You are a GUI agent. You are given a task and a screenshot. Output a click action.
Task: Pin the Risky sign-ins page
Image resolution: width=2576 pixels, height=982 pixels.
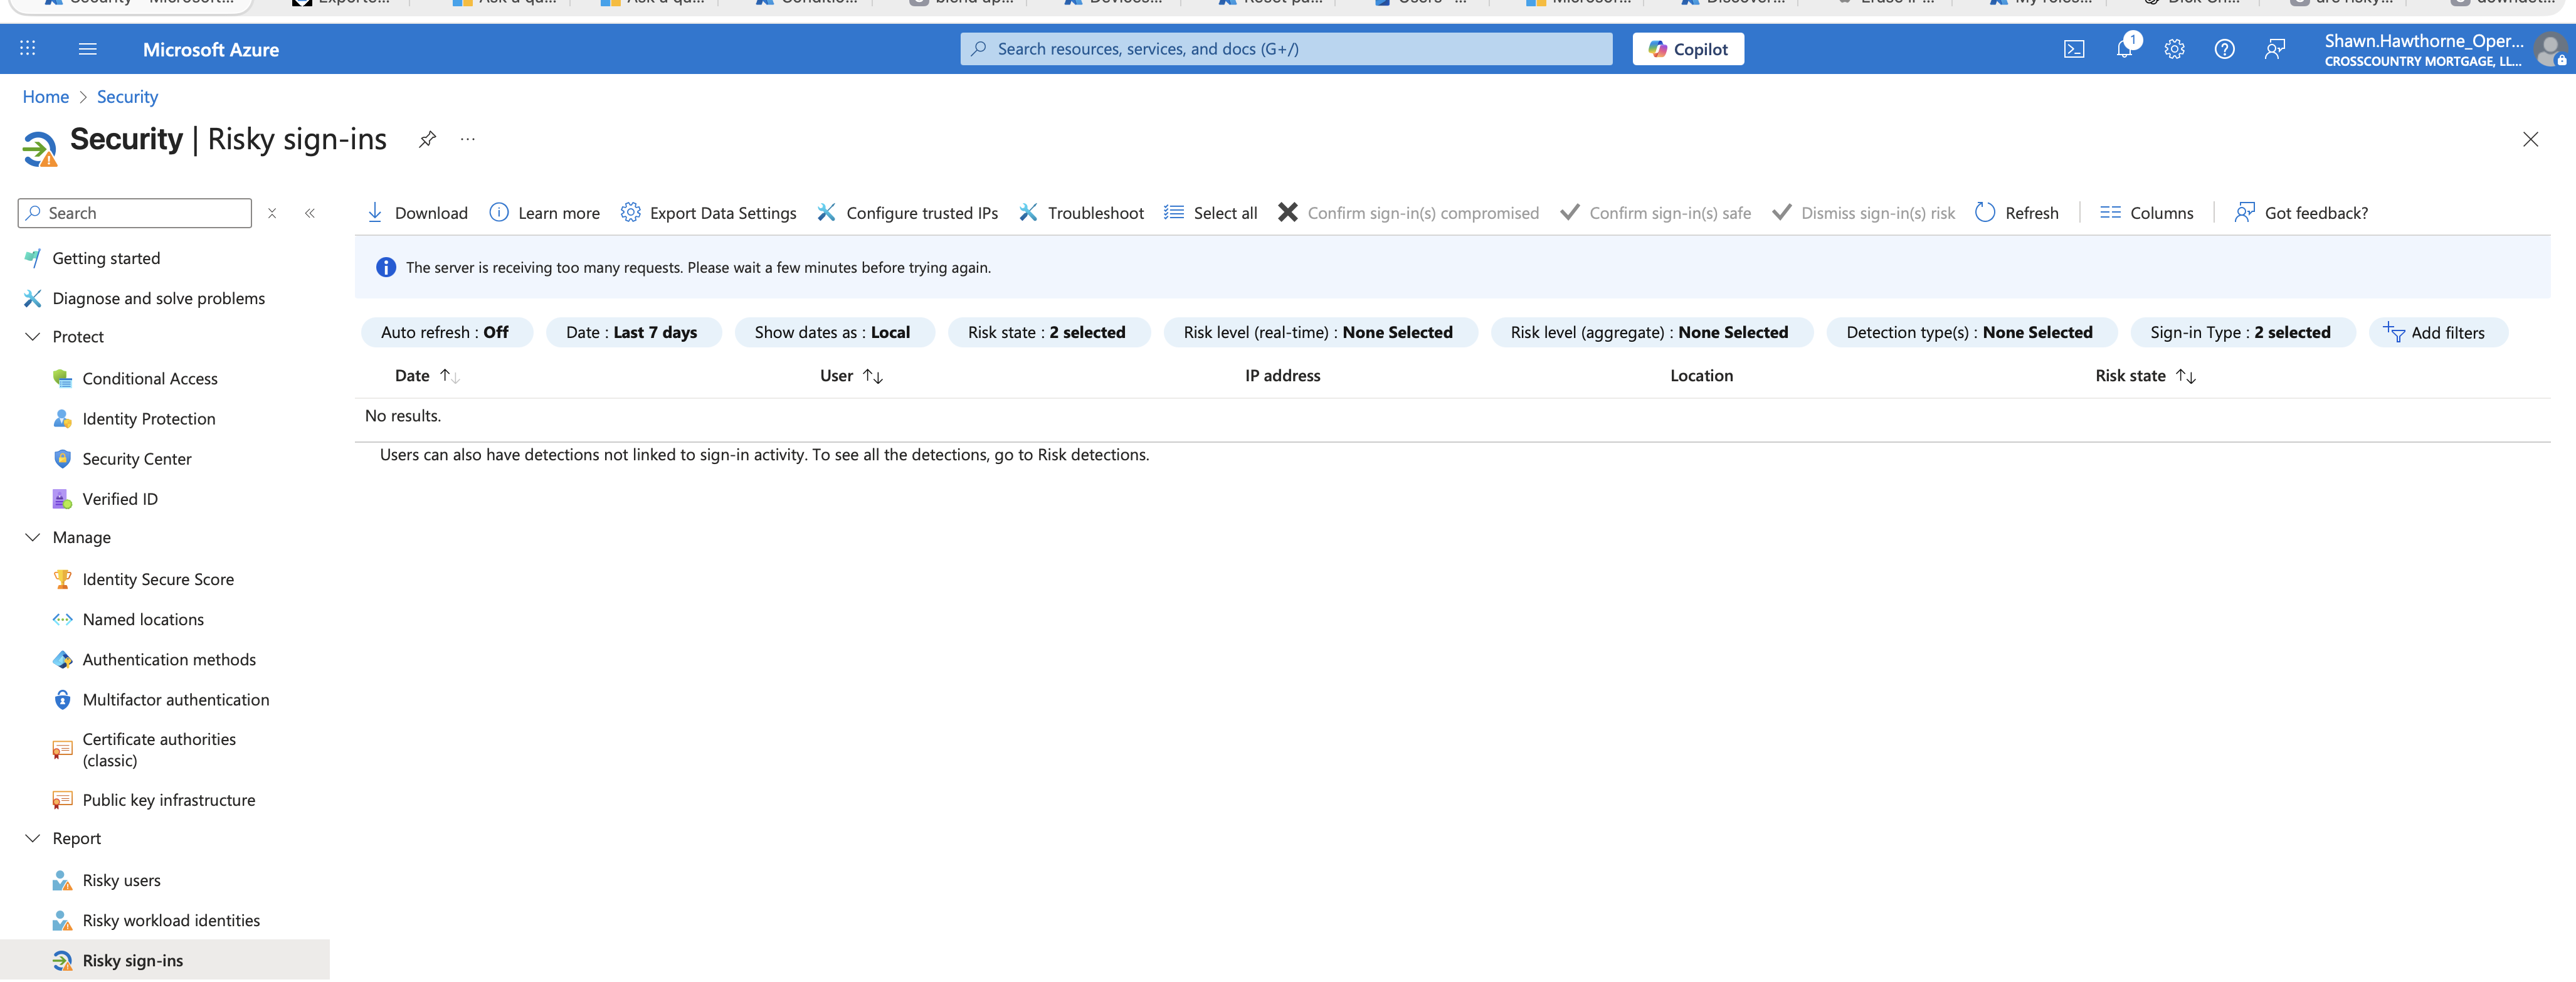427,139
